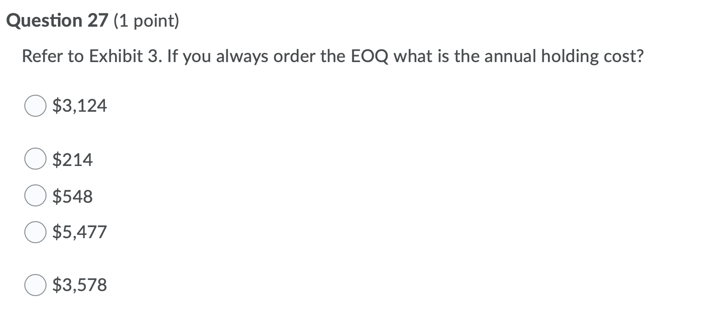Viewport: 703px width, 320px height.
Task: Click the $548 answer text label
Action: 73,195
